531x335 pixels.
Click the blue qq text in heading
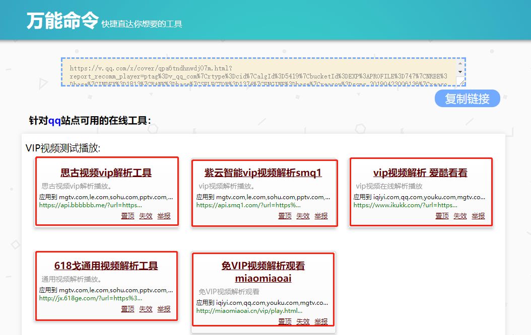[x=54, y=121]
